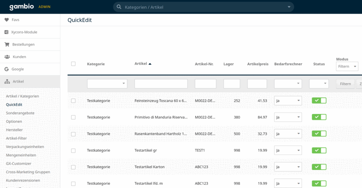The image size is (362, 188).
Task: Check the Testartikel Karton row checkbox
Action: pos(73,167)
